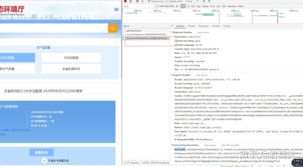303x167 pixels.
Task: Tick the Disable cache checkbox
Action: click(167, 1)
